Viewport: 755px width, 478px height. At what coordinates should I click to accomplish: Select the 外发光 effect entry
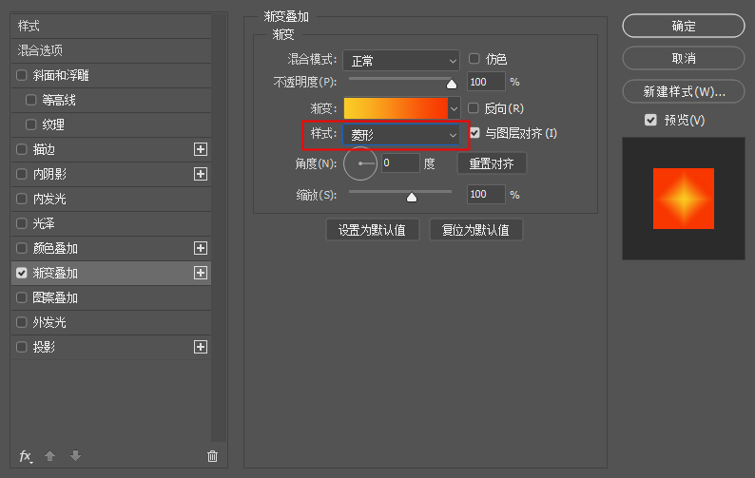[111, 322]
